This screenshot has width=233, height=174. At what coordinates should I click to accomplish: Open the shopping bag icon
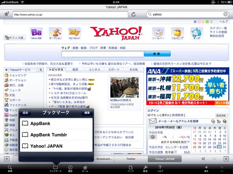(x=177, y=34)
